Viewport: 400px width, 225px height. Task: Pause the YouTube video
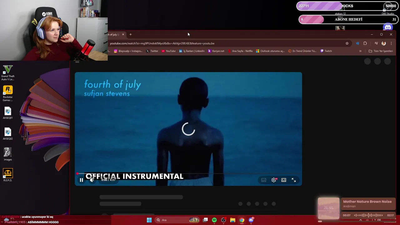(x=81, y=180)
